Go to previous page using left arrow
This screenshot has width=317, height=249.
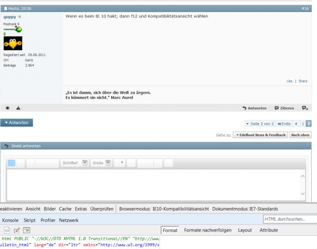(297, 124)
